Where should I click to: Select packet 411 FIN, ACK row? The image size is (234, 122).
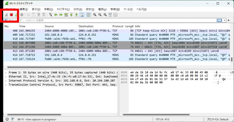coord(117,43)
